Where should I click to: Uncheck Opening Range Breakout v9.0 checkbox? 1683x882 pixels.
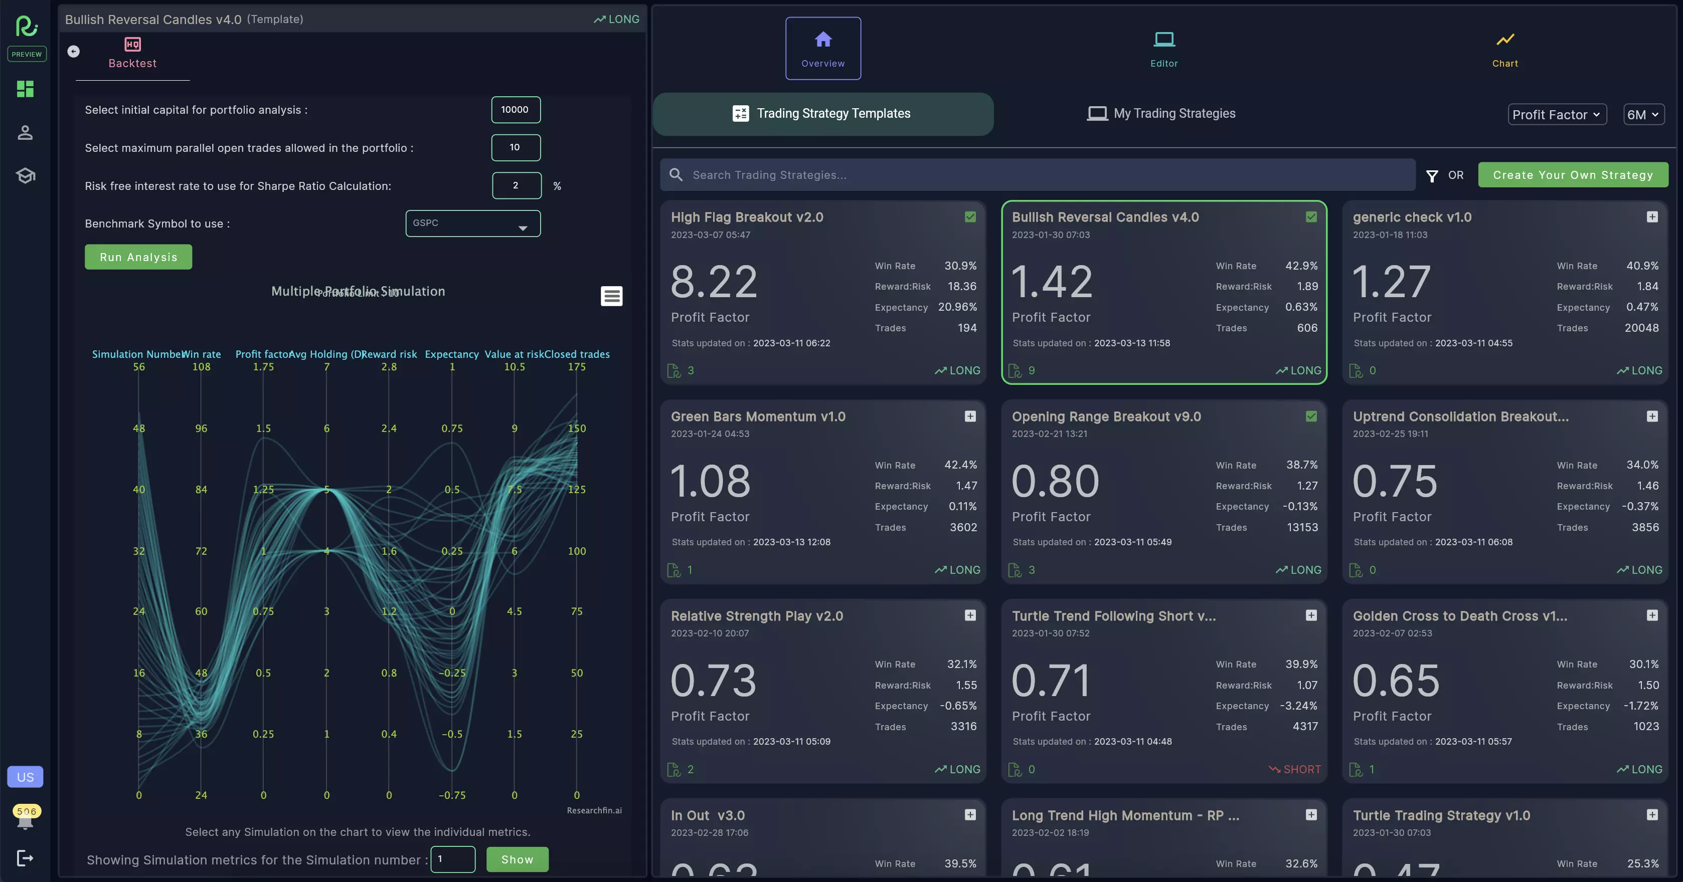click(x=1310, y=416)
